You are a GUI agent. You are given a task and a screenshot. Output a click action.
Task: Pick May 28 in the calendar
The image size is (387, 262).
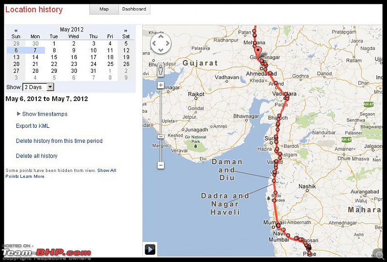(35, 71)
